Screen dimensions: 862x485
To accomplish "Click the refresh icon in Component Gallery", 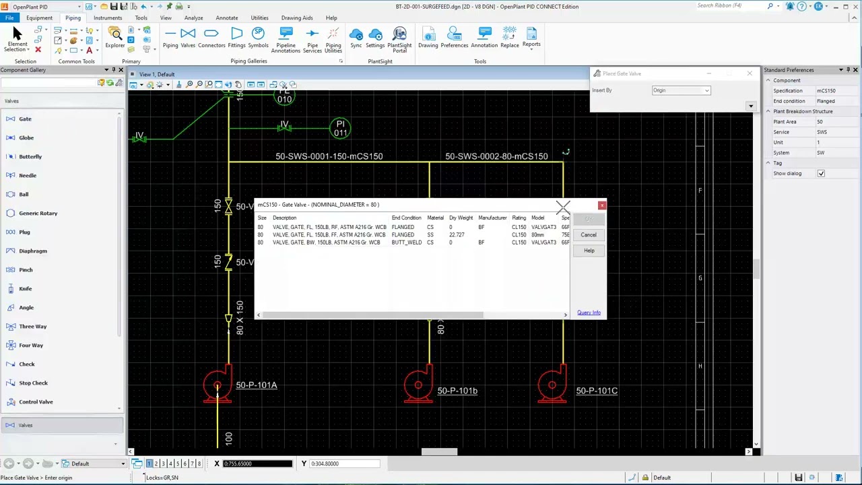I will click(110, 83).
